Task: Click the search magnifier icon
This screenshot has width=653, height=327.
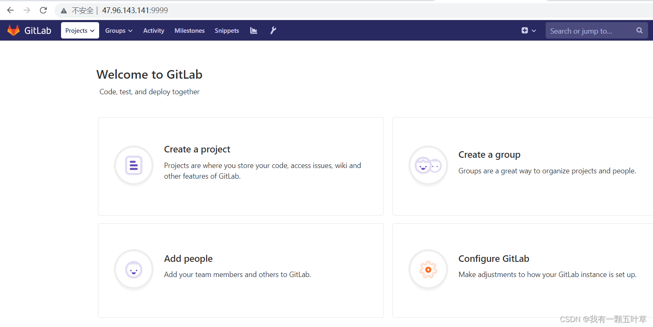Action: click(x=639, y=30)
